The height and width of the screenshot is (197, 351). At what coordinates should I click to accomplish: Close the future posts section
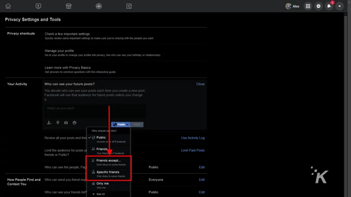pyautogui.click(x=200, y=84)
